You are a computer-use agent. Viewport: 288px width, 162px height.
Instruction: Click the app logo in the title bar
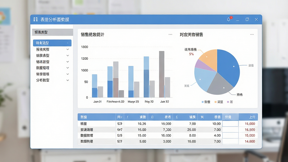pyautogui.click(x=35, y=19)
